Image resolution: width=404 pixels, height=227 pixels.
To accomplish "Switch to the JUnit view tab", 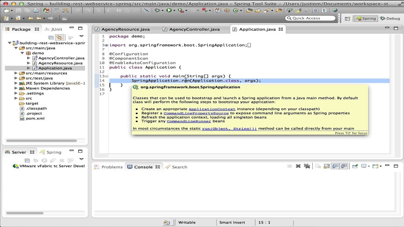I will pyautogui.click(x=53, y=29).
